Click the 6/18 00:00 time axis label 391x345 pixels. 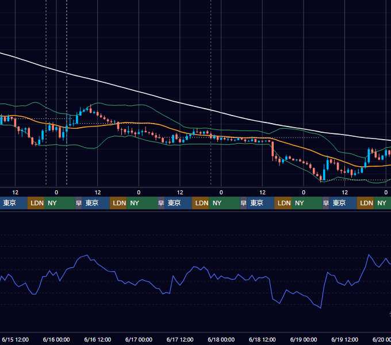221,339
